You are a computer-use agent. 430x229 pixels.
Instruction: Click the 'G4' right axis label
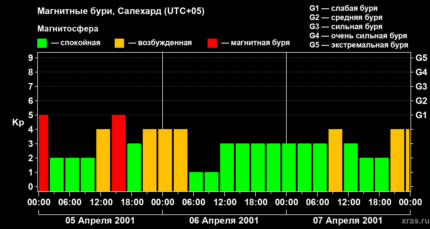421,72
